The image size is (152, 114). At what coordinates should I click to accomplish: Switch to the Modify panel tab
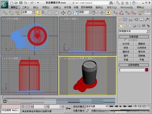(125, 20)
